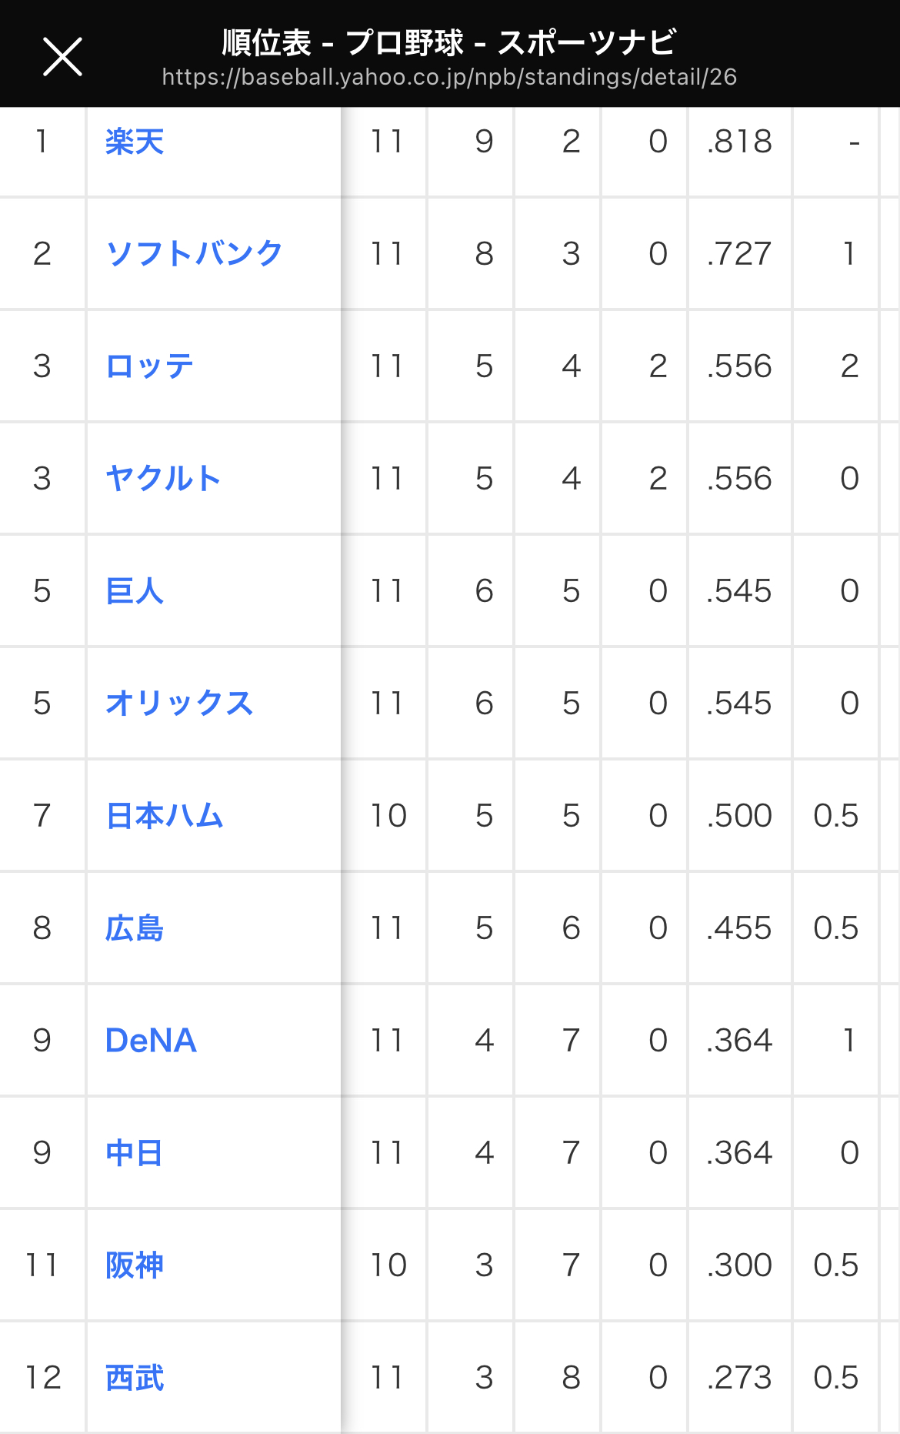Tap the 阪神 team link
The width and height of the screenshot is (900, 1434).
[135, 1265]
